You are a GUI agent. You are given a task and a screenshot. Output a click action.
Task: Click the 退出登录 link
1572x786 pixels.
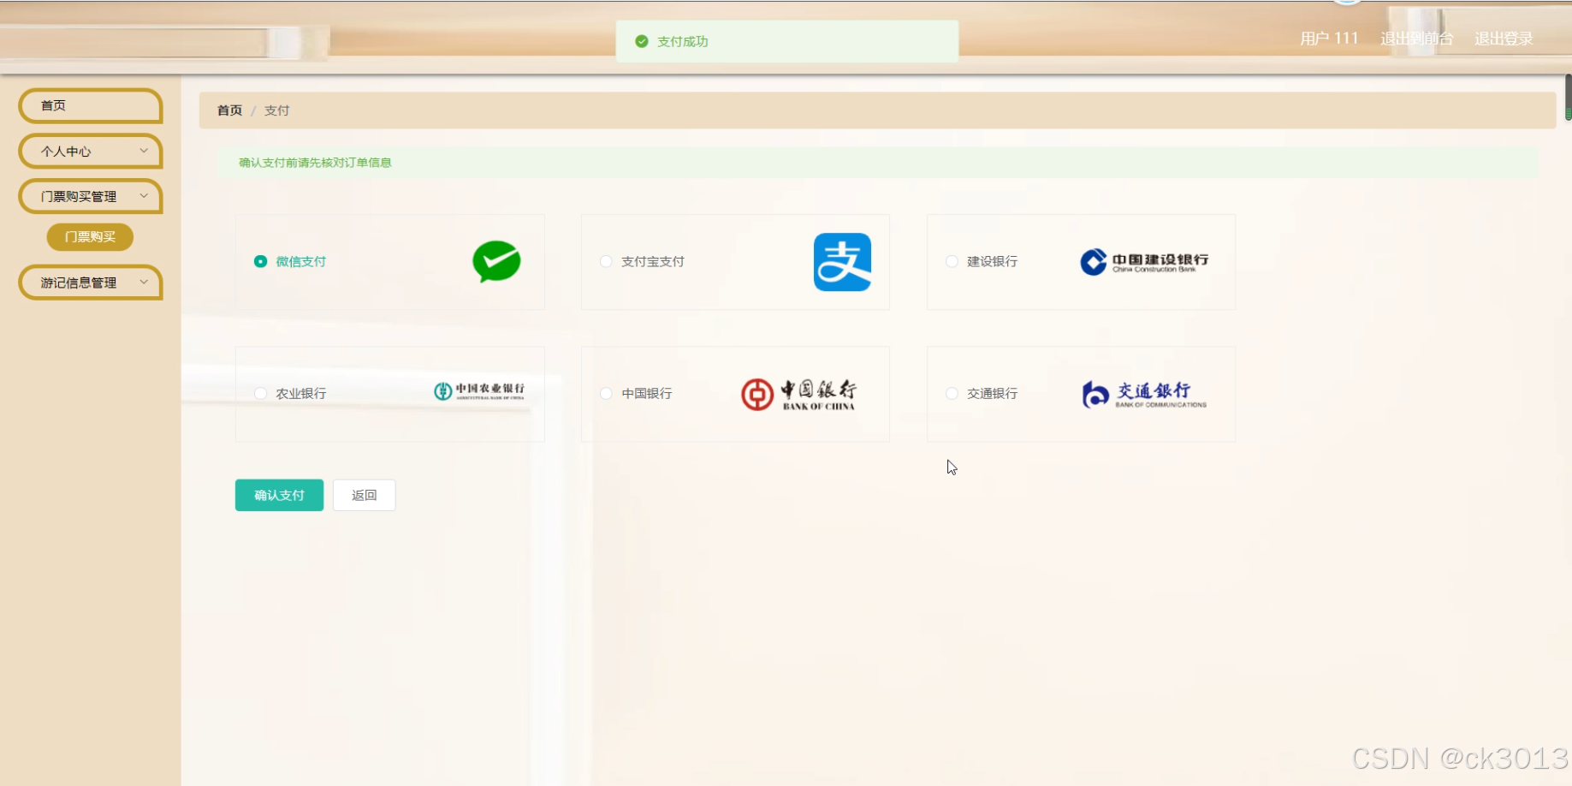(x=1504, y=39)
